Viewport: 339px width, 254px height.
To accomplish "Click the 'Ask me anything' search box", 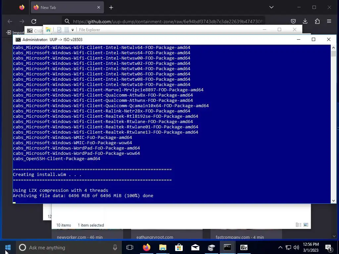I will (x=68, y=247).
